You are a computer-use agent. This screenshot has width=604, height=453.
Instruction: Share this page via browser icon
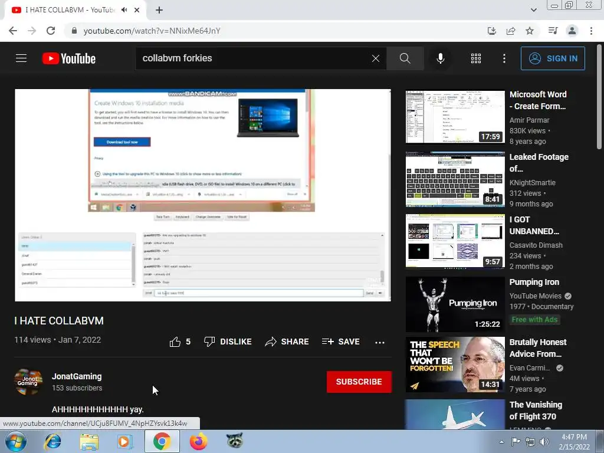tap(511, 31)
